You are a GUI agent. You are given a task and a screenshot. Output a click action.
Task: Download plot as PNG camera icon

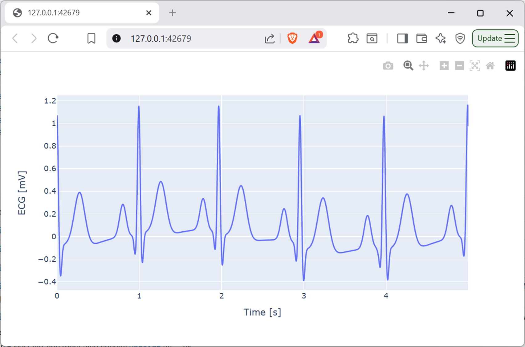(388, 66)
